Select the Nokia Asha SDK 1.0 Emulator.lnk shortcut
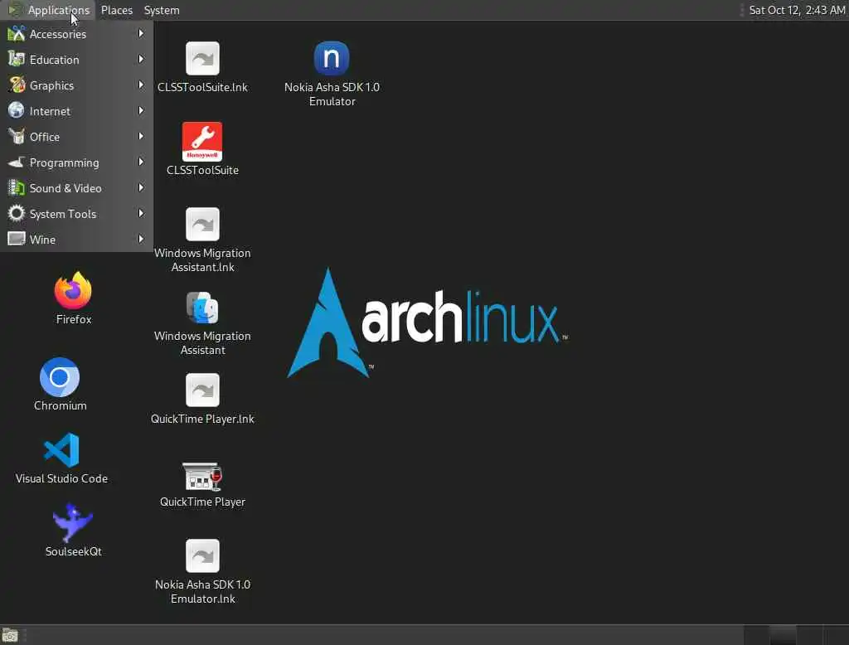This screenshot has height=645, width=849. (202, 555)
